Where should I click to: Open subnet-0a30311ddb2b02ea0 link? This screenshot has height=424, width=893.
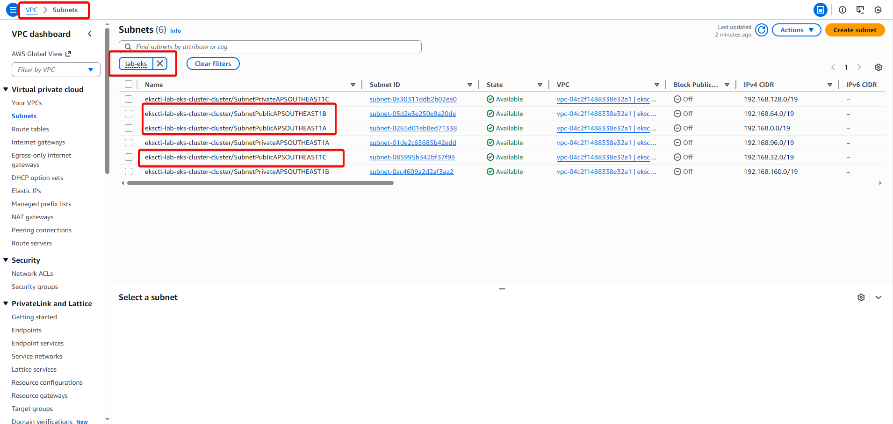pos(413,99)
